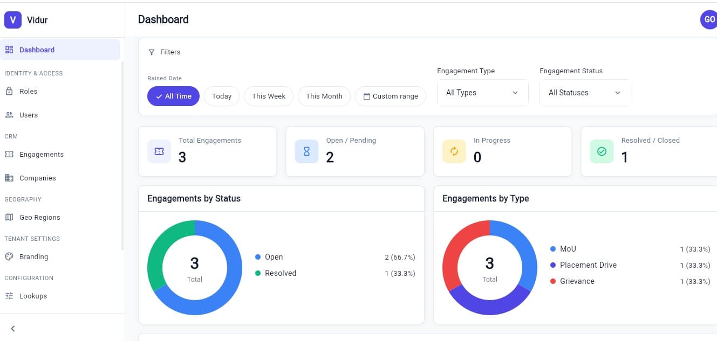Image resolution: width=717 pixels, height=341 pixels.
Task: Click the blue Open legend dot
Action: click(x=258, y=257)
